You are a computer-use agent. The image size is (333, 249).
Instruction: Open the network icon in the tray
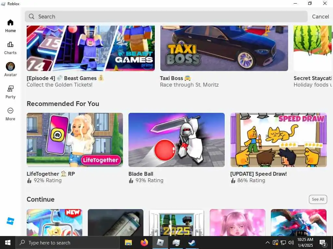click(283, 243)
